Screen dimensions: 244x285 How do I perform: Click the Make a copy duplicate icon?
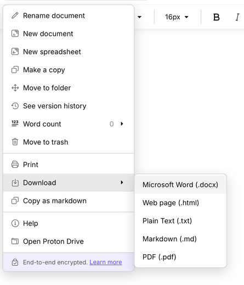click(x=15, y=70)
